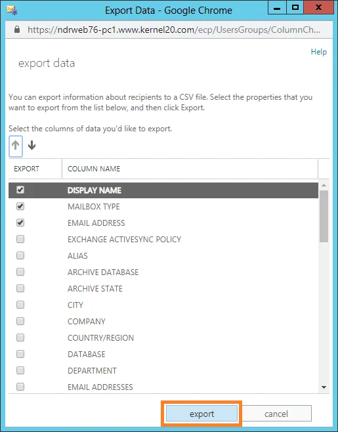This screenshot has width=338, height=432.
Task: Check the Exchange ActiveSync Policy checkbox
Action: 20,239
